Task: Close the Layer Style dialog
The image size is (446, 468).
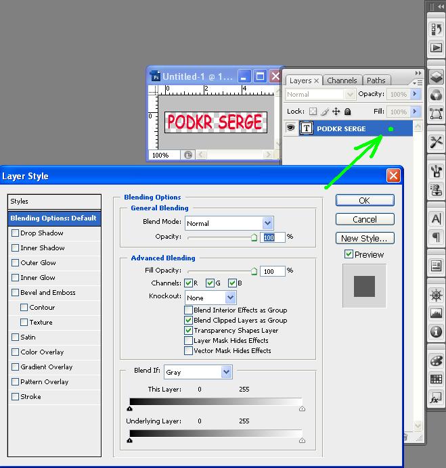Action: pos(393,176)
